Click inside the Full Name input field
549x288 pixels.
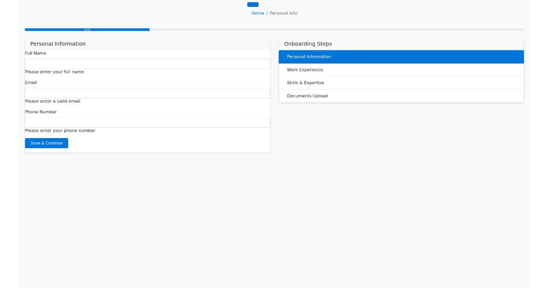[147, 64]
